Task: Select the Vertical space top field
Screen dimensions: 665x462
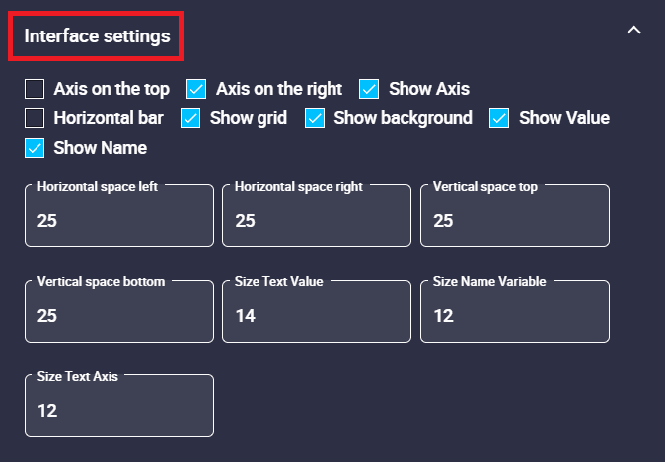Action: 515,220
